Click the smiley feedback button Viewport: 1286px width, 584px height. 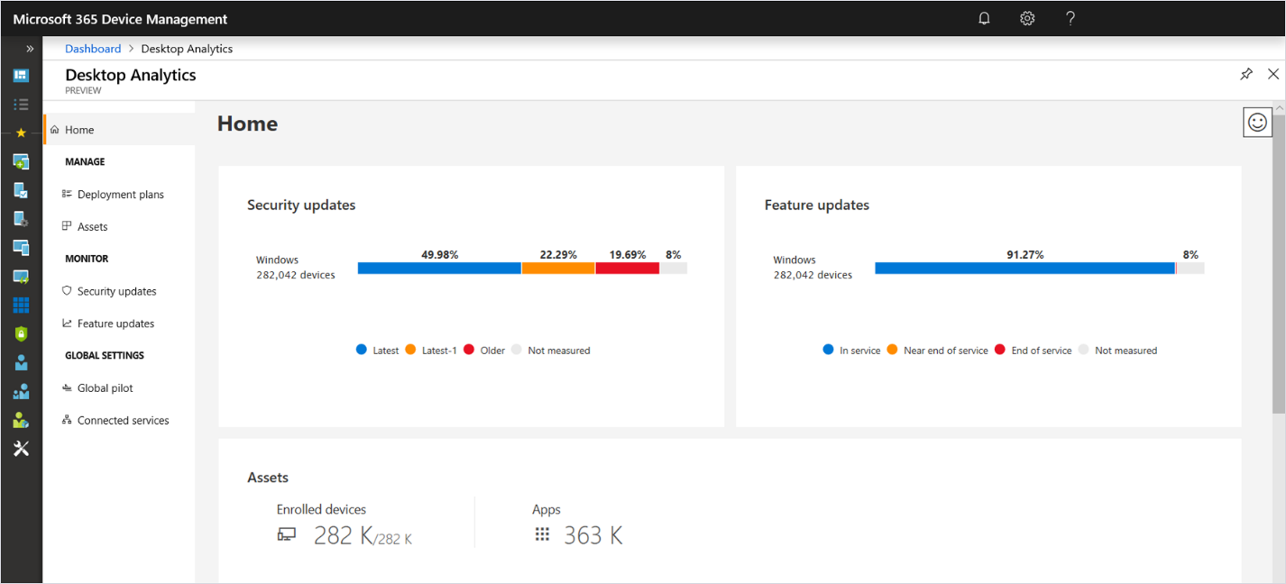click(1257, 123)
